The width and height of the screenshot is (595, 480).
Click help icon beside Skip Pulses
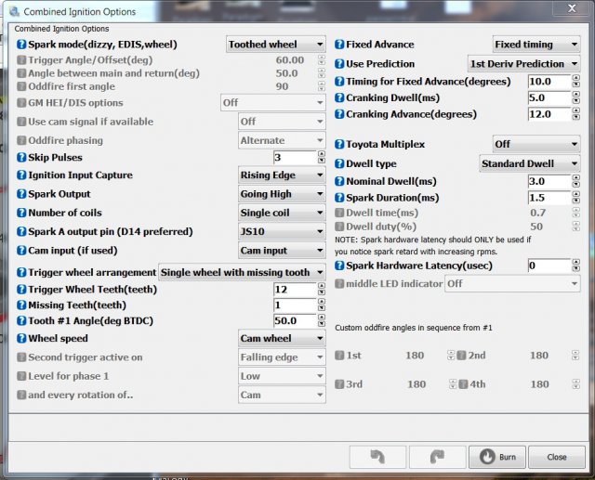pyautogui.click(x=21, y=158)
